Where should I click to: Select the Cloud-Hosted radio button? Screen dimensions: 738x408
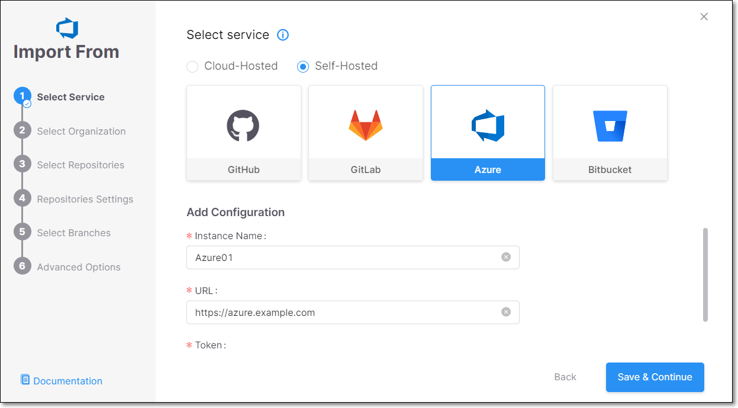click(192, 67)
